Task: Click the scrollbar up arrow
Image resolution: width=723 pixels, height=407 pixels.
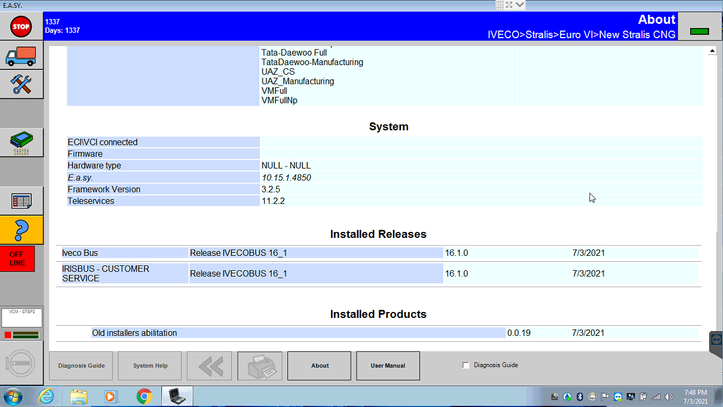Action: click(x=712, y=50)
